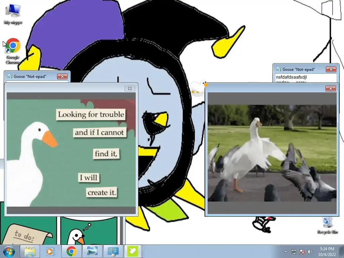Open the Google Chrome desktop shortcut
344x258 pixels.
pos(13,51)
